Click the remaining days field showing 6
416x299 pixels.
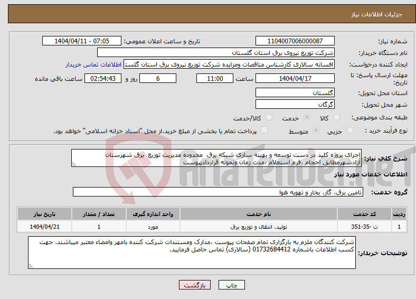point(158,78)
